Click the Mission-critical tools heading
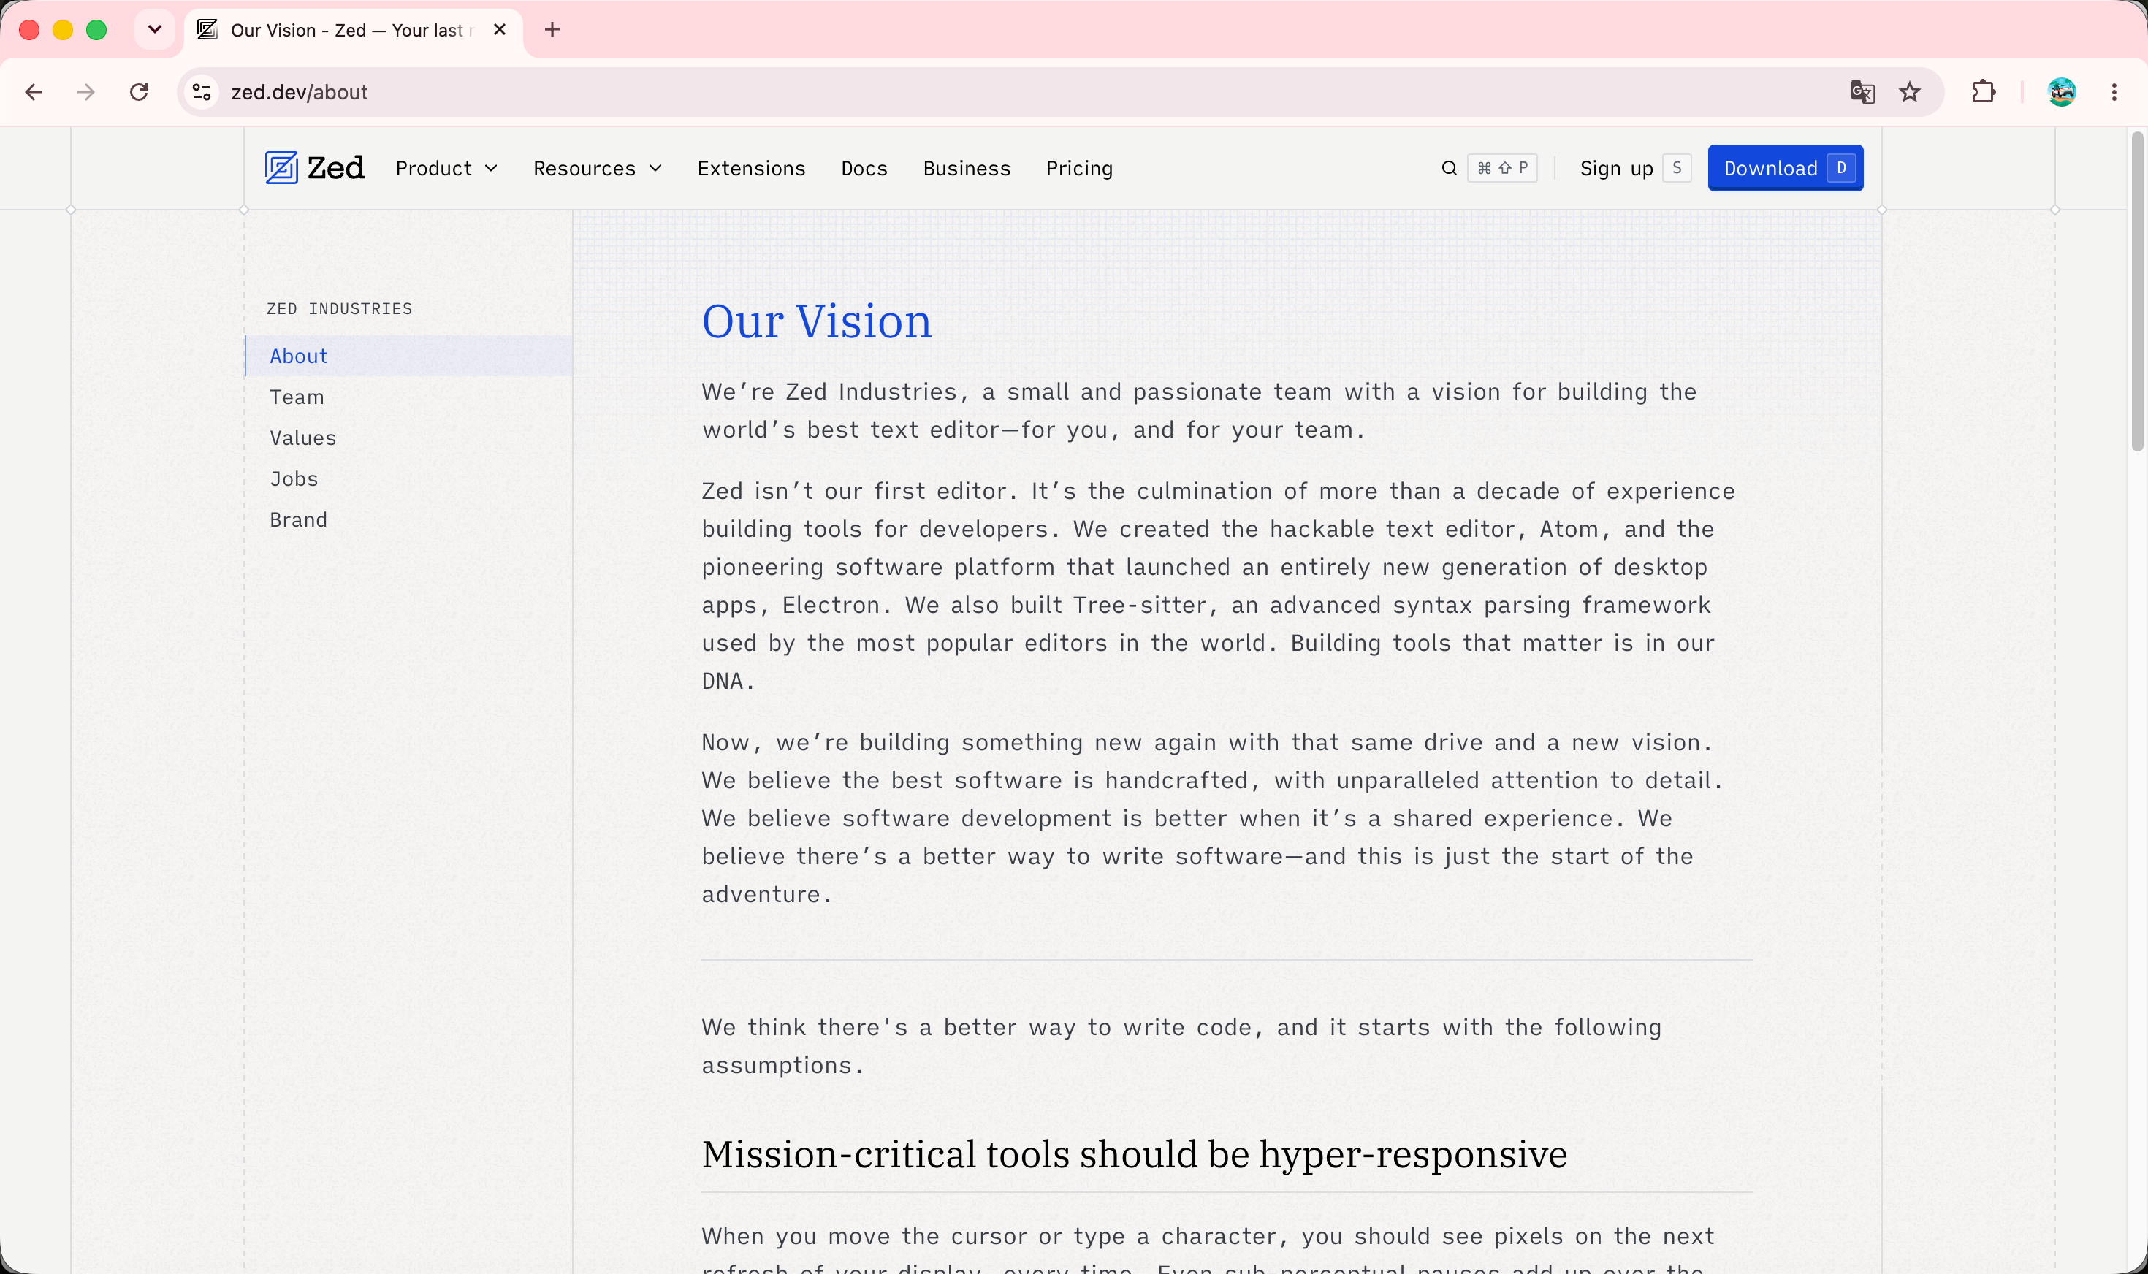Screen dimensions: 2148x1274 click(x=1134, y=1155)
